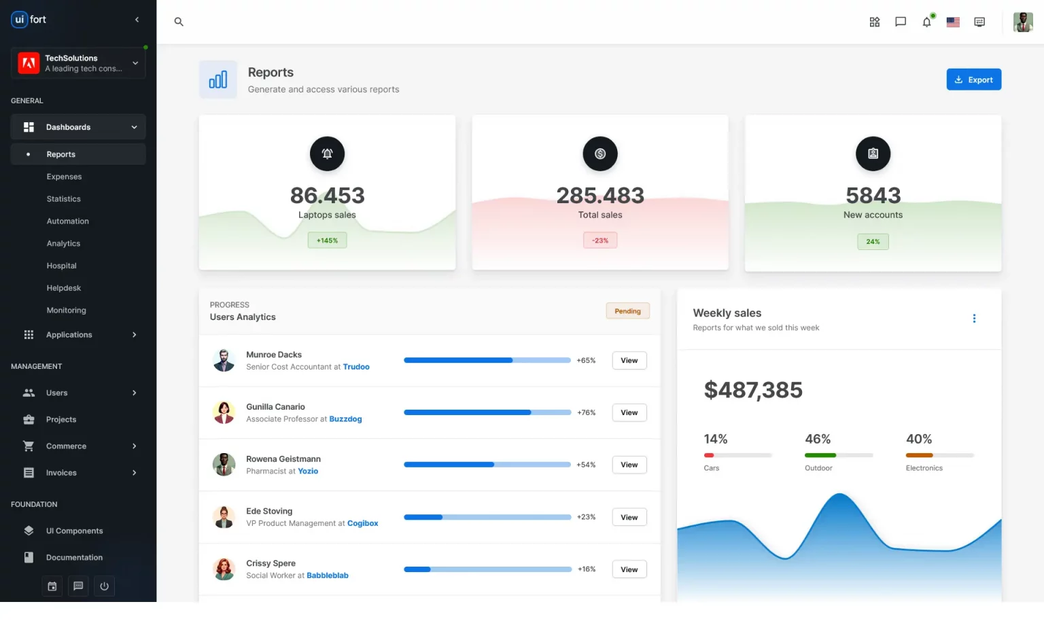This screenshot has width=1044, height=640.
Task: Open the calendar icon in the sidebar footer
Action: click(52, 586)
